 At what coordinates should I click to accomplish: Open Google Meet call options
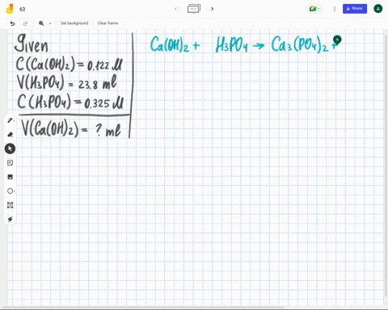(314, 9)
